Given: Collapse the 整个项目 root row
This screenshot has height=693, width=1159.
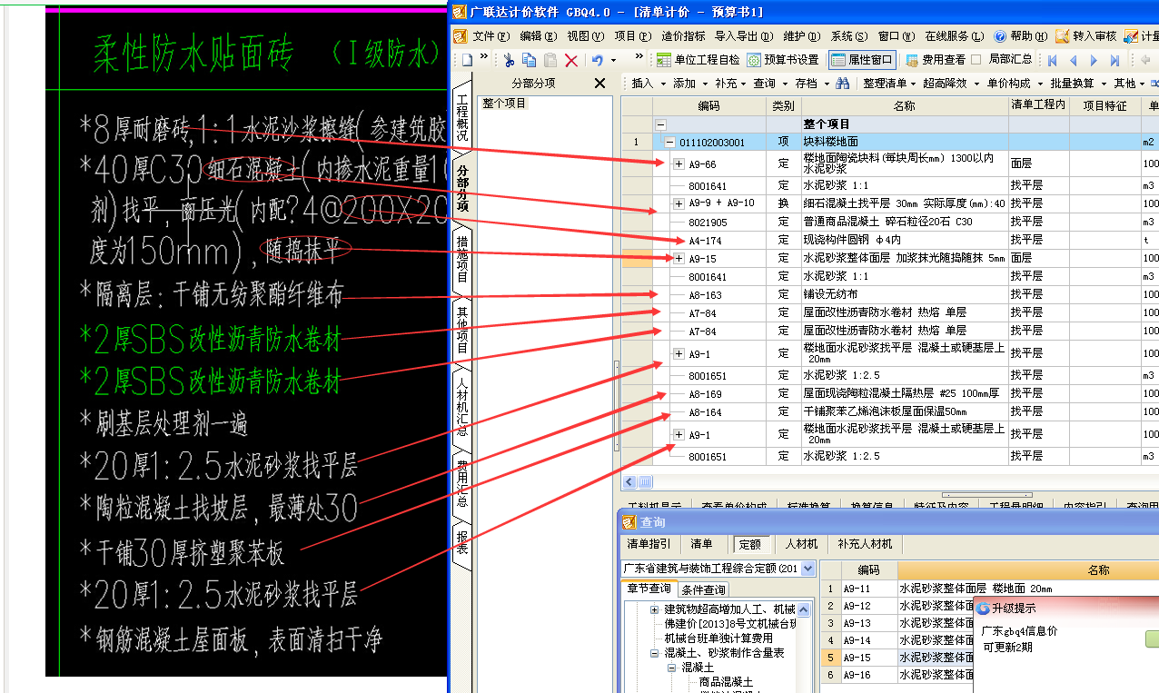Looking at the screenshot, I should (x=660, y=124).
